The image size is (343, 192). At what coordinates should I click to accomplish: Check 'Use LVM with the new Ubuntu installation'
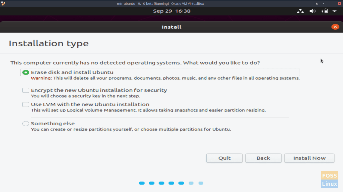(26, 104)
